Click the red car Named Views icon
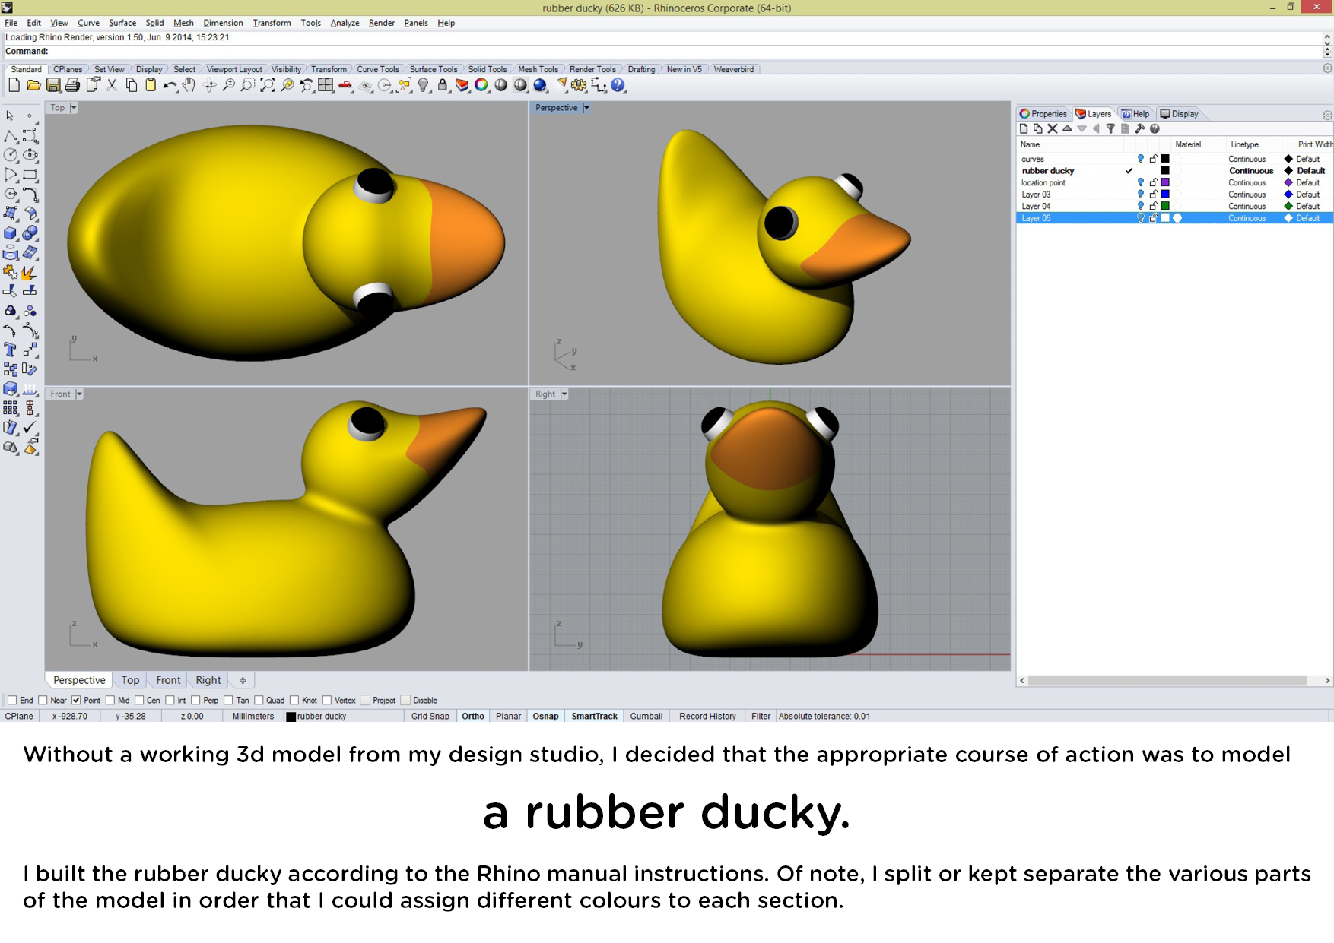This screenshot has width=1334, height=943. pos(345,85)
